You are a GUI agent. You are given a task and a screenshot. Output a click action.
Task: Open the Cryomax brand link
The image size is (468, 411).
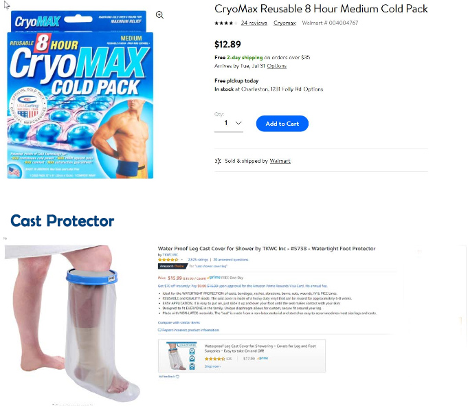[x=285, y=23]
